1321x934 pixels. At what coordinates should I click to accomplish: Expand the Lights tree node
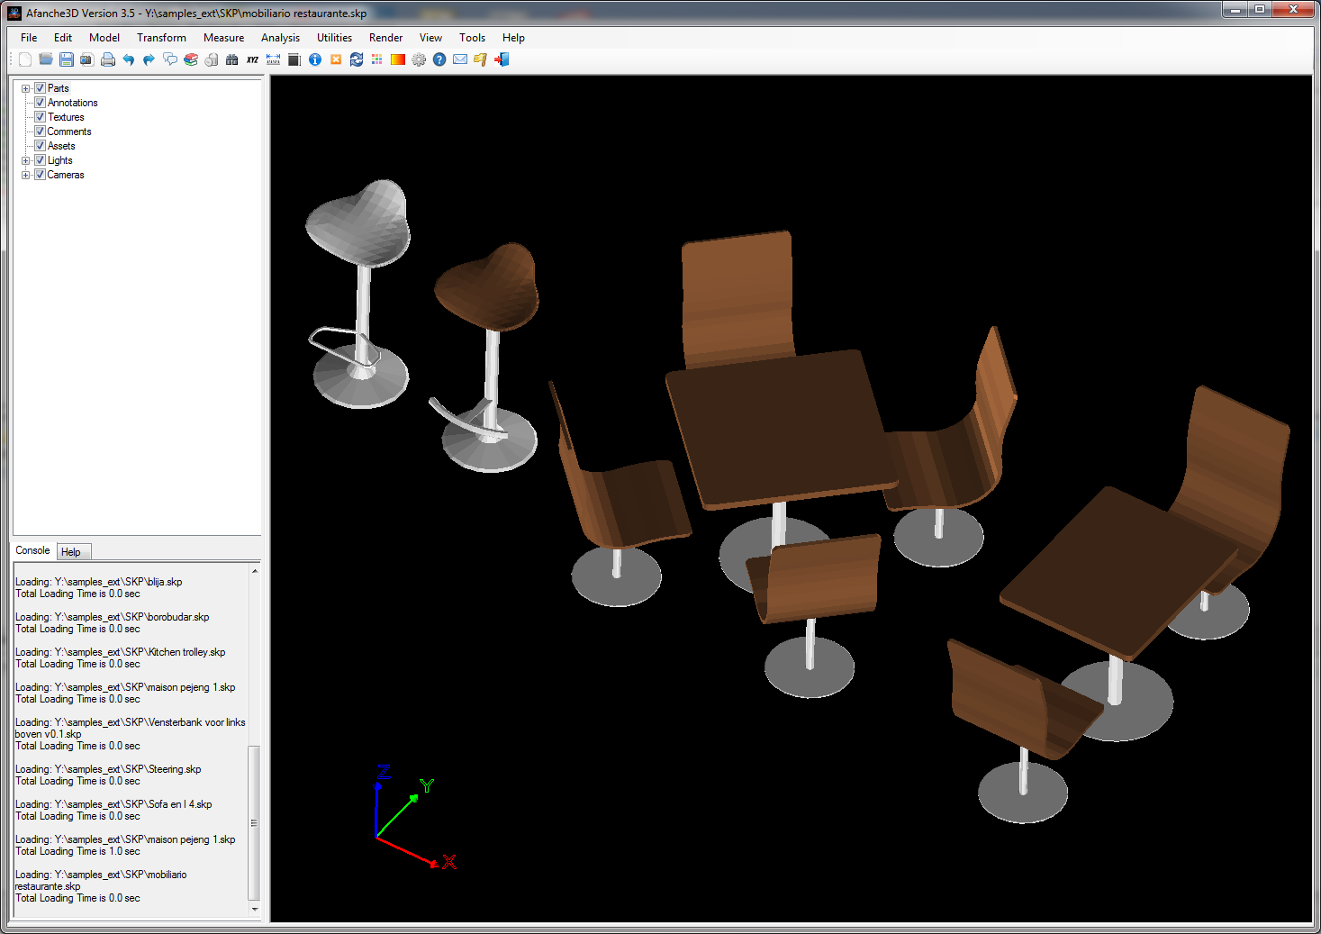click(x=26, y=160)
